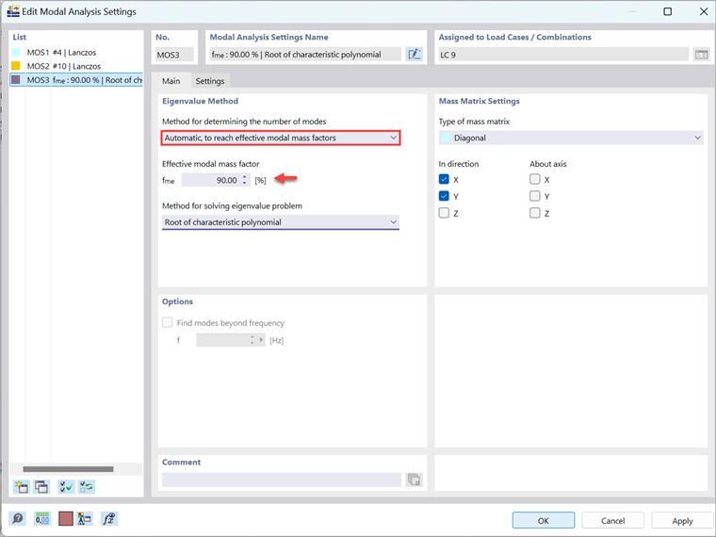The height and width of the screenshot is (537, 716).
Task: Select MOS1 #4 Lanczos in list
Action: [x=76, y=53]
